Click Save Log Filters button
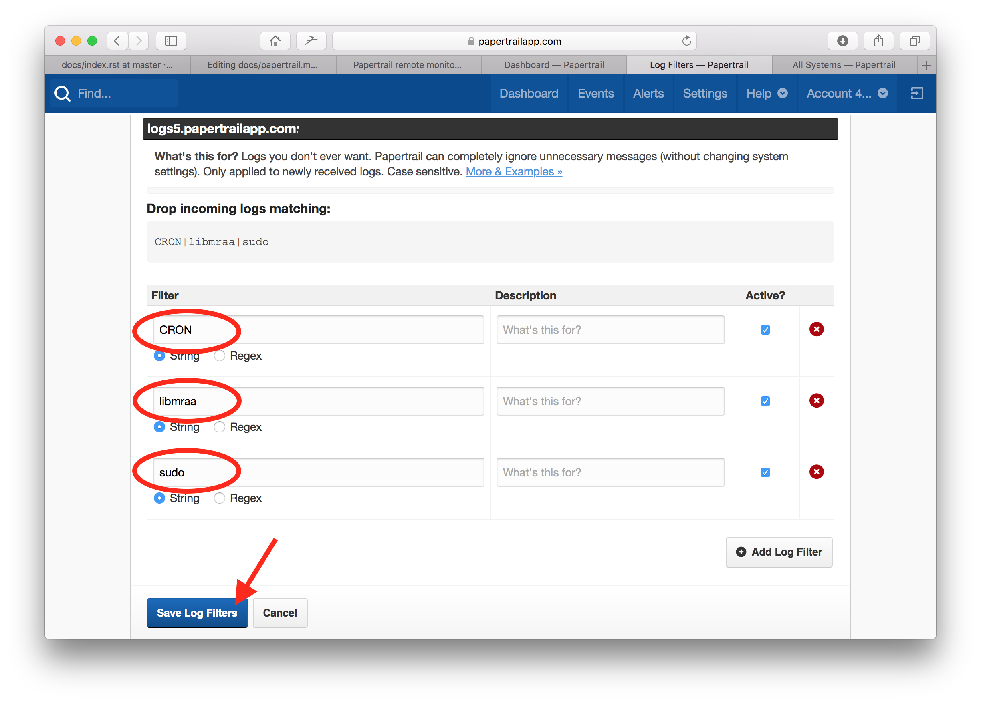 click(197, 613)
